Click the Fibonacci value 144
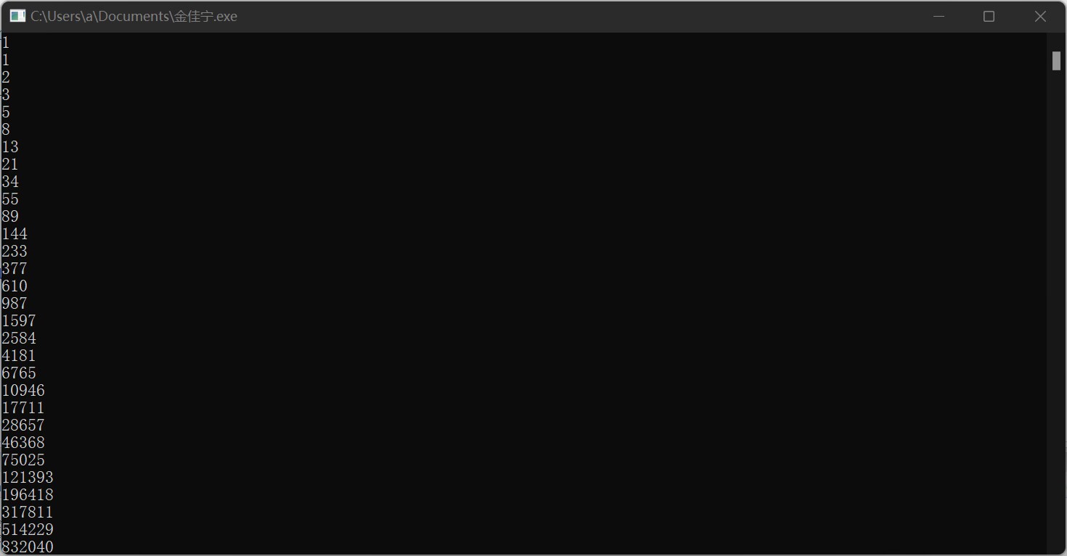Screen dimensions: 1067x556 tap(15, 233)
